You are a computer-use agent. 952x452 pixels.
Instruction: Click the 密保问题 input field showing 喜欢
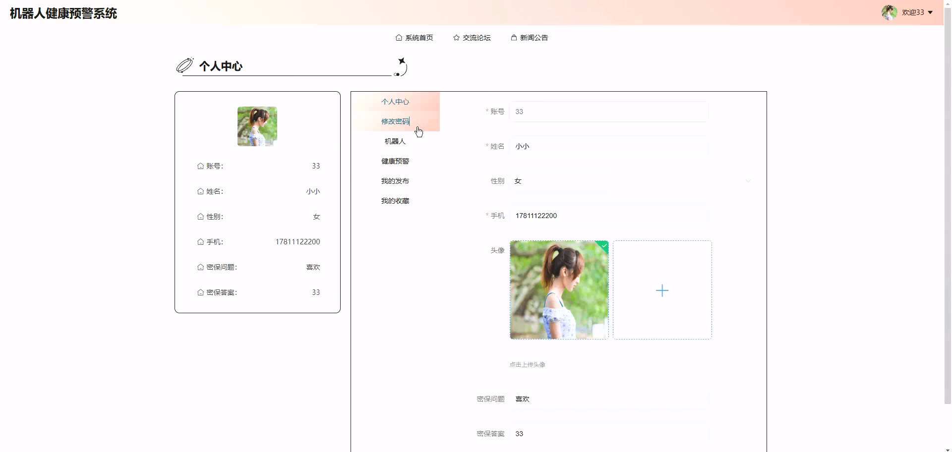[x=609, y=399]
